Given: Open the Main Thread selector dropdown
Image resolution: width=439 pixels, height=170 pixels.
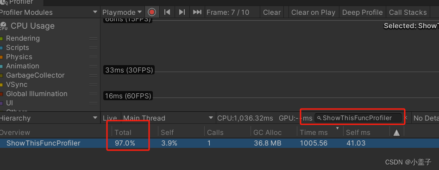Looking at the screenshot, I should (x=168, y=118).
